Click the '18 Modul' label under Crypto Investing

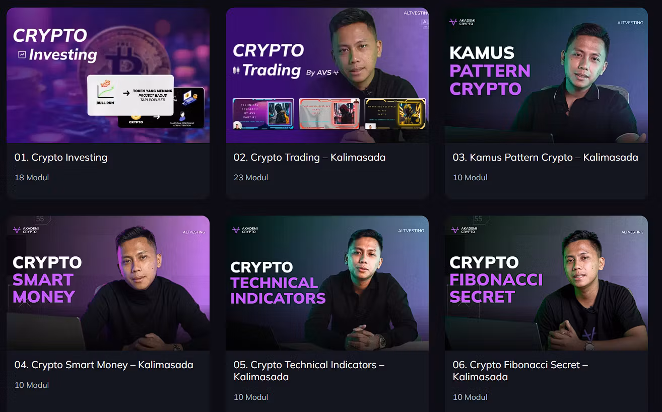(x=32, y=177)
